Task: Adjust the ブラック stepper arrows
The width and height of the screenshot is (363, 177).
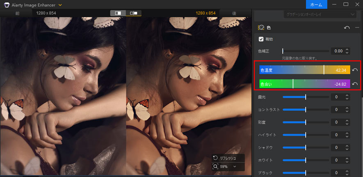Action: [x=347, y=173]
